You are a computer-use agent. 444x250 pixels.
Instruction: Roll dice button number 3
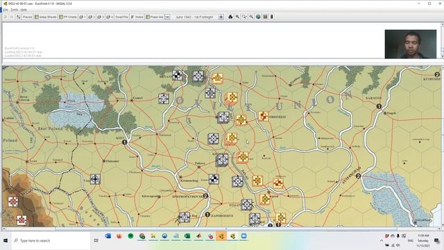pos(101,17)
